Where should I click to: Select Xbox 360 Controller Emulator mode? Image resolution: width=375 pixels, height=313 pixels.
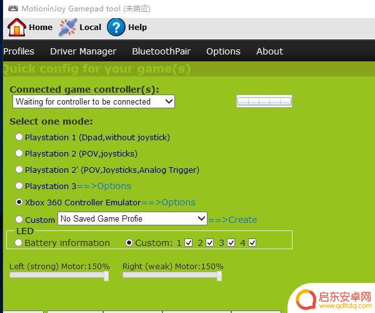19,202
